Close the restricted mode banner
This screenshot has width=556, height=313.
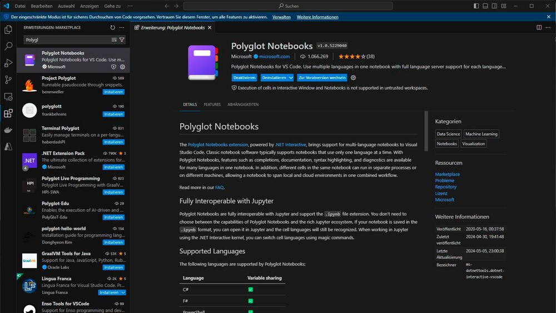[549, 17]
